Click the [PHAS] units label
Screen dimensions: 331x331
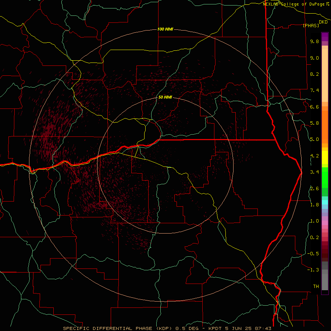pos(311,25)
